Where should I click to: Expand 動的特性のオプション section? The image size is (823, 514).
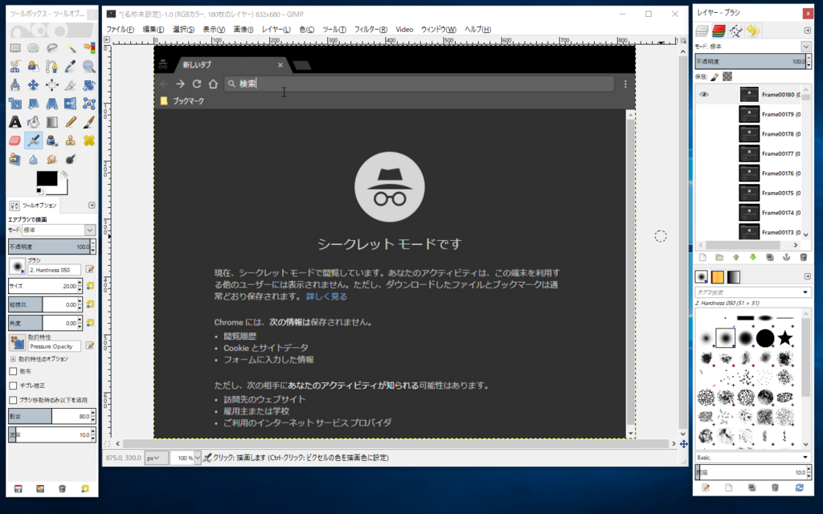pyautogui.click(x=13, y=359)
